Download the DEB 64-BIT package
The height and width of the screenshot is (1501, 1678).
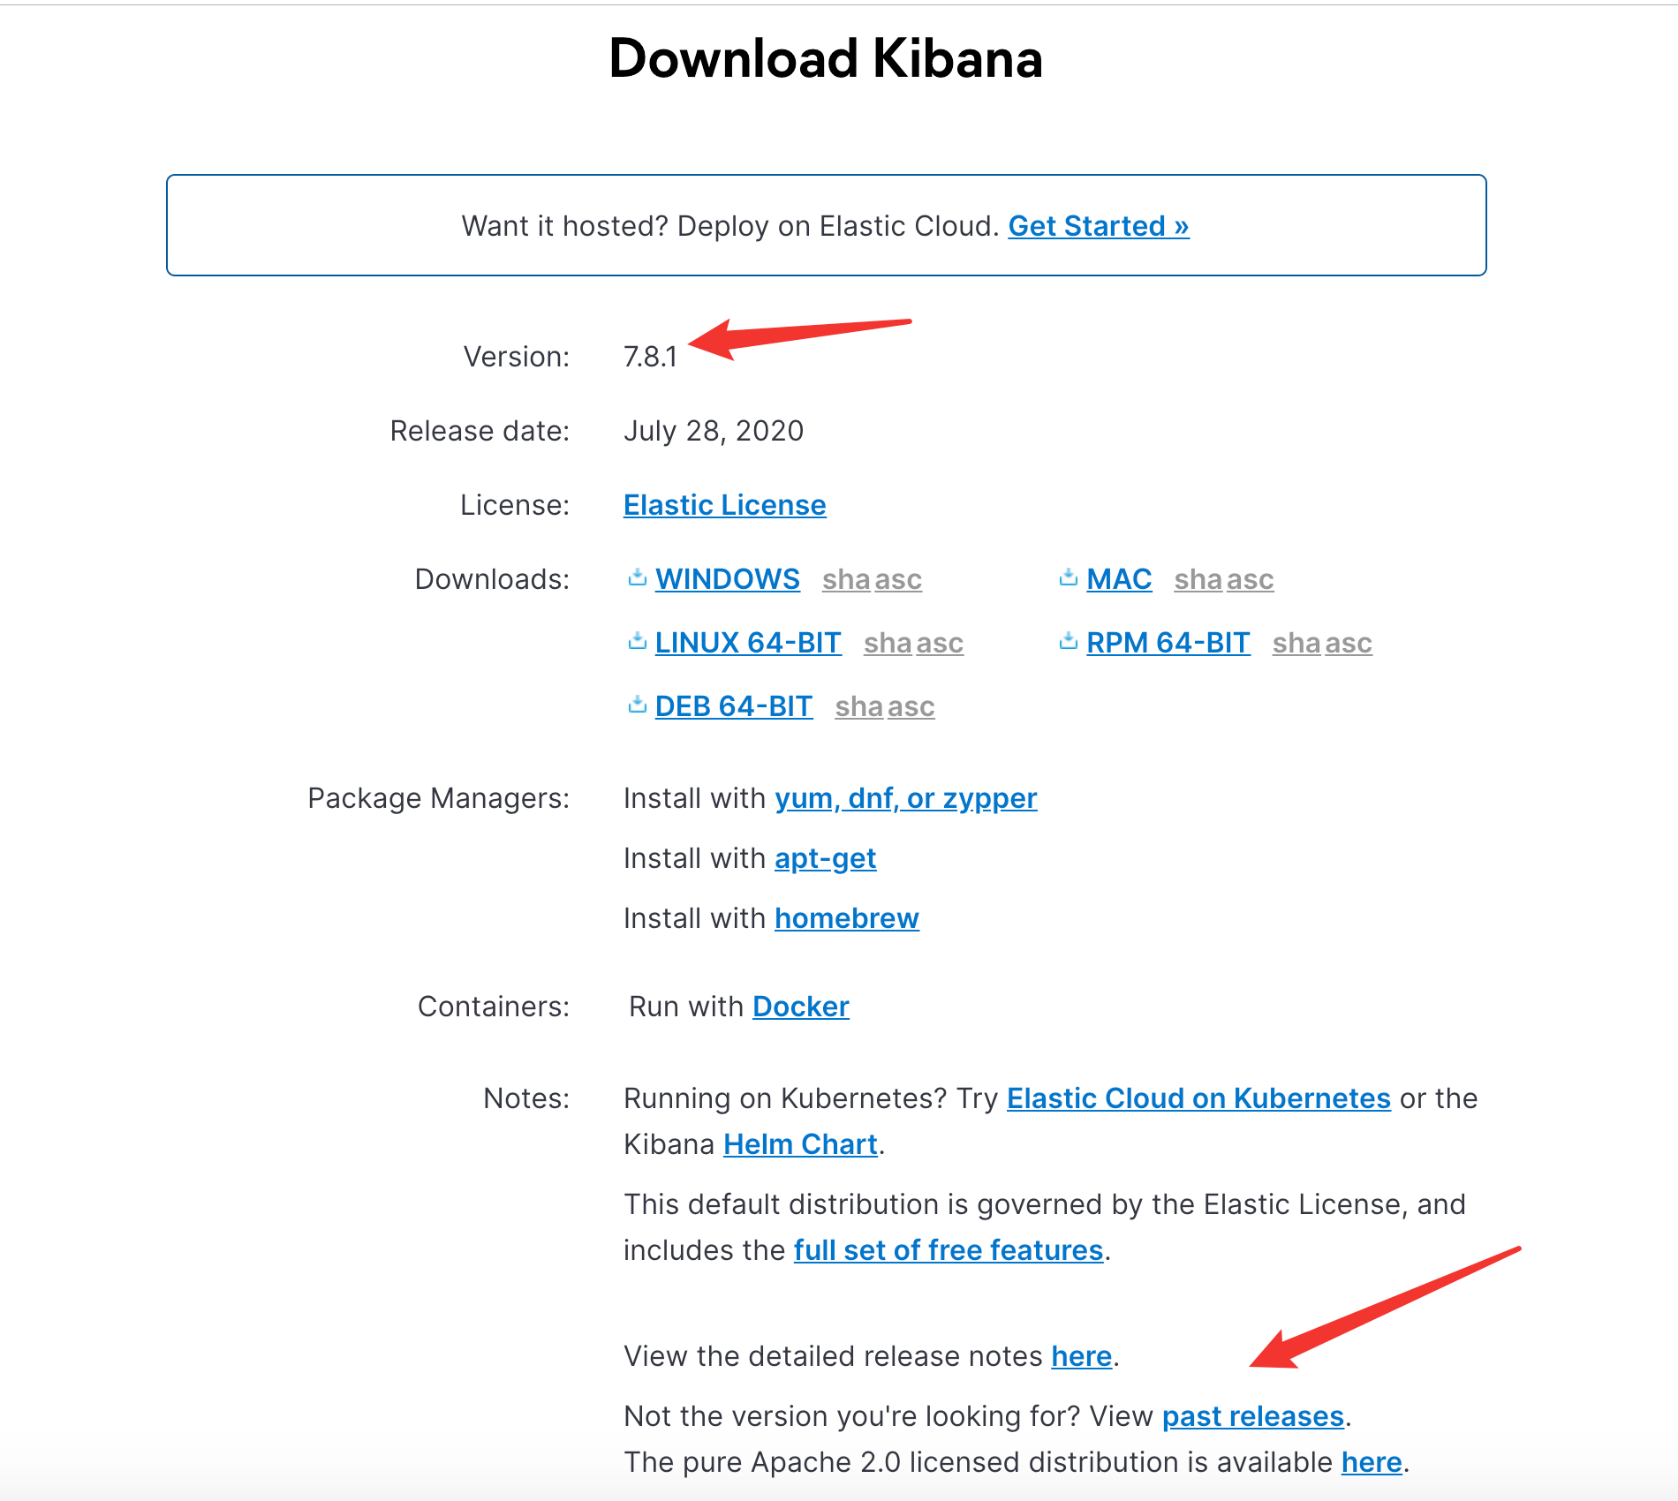(x=733, y=706)
